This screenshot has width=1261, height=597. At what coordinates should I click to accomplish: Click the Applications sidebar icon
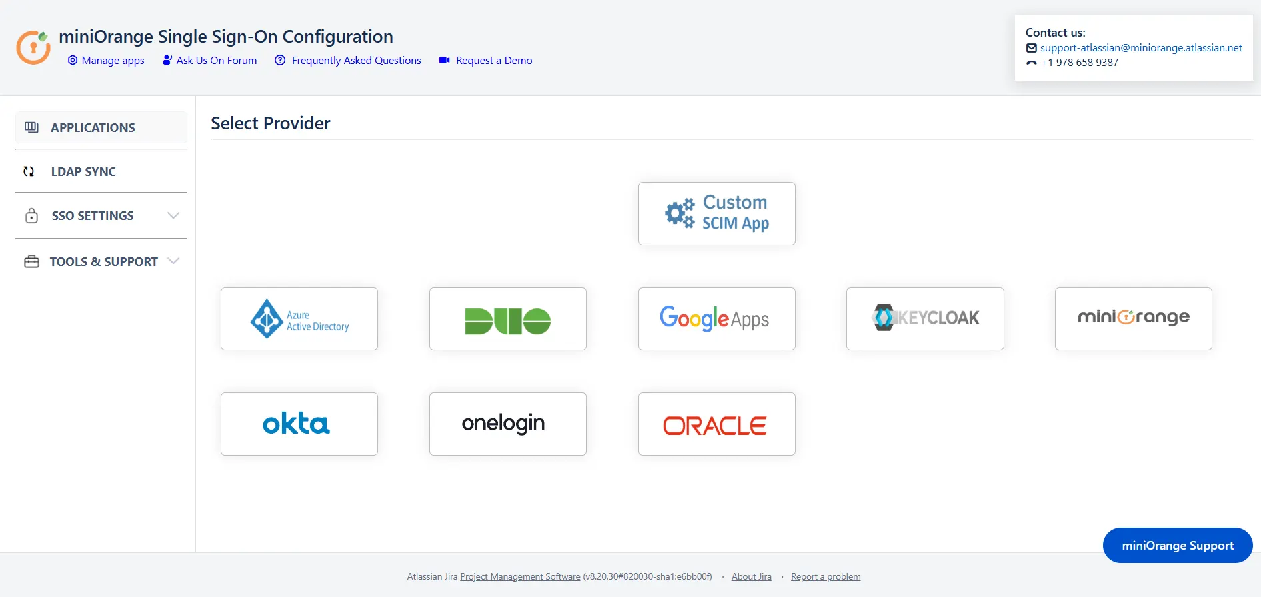point(31,127)
